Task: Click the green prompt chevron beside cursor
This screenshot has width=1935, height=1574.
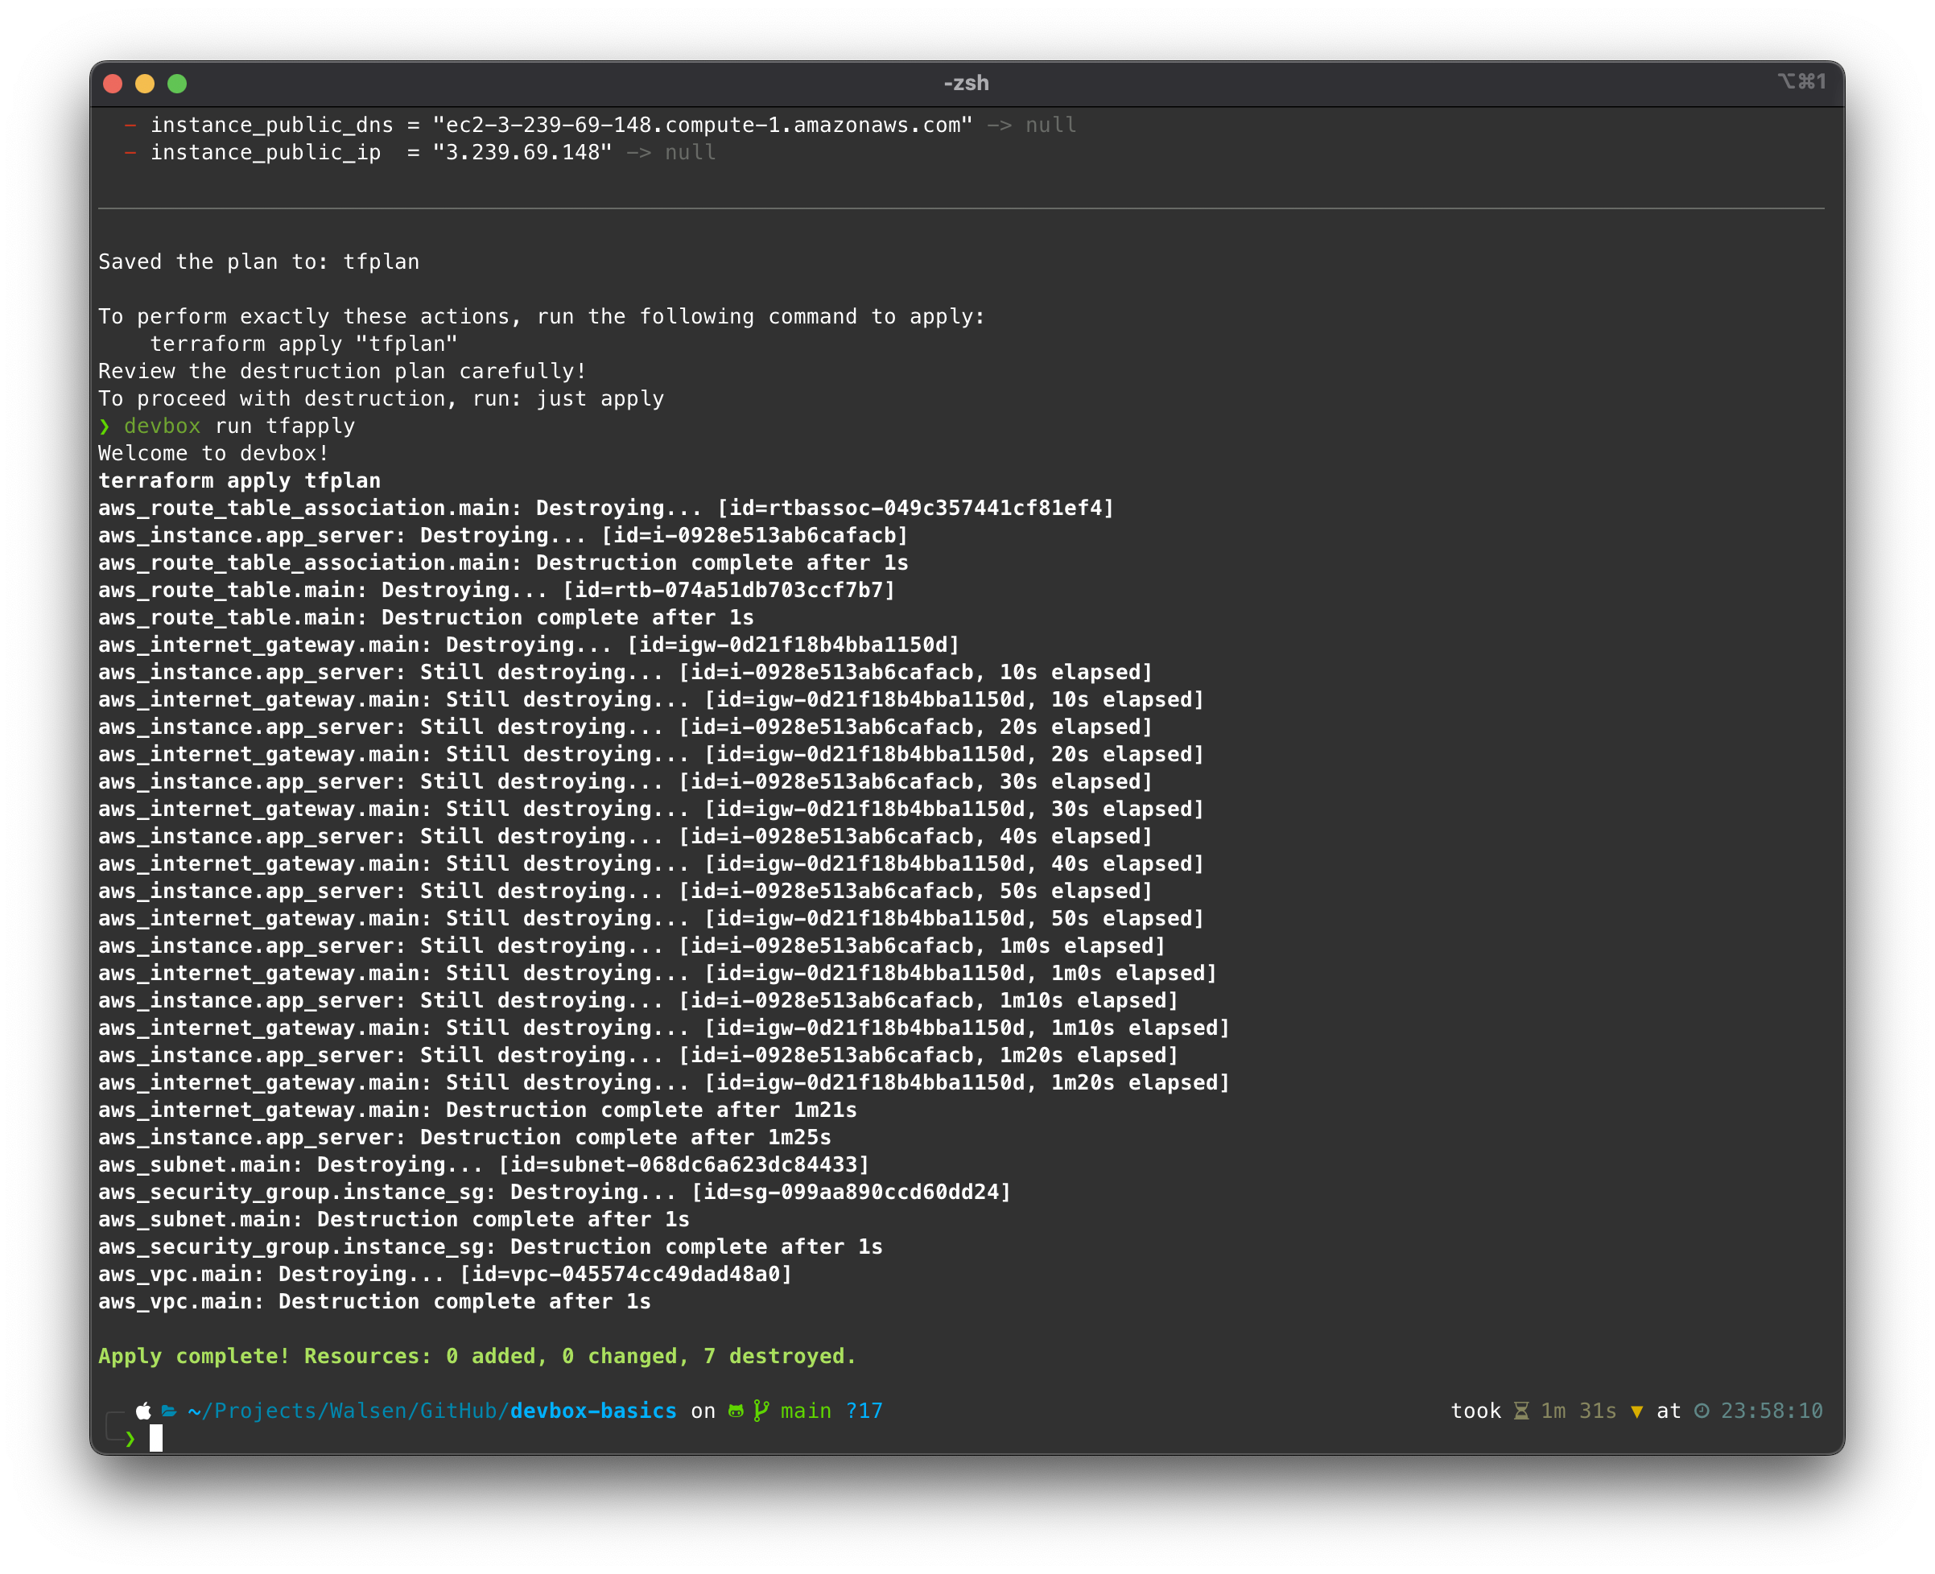Action: [130, 1438]
